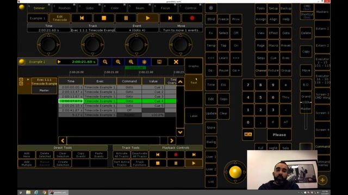Click up arrow on the Time encoder
The height and width of the screenshot is (195, 348).
click(48, 35)
